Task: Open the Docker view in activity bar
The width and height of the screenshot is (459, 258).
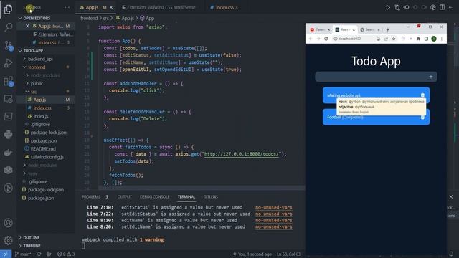Action: pyautogui.click(x=8, y=152)
